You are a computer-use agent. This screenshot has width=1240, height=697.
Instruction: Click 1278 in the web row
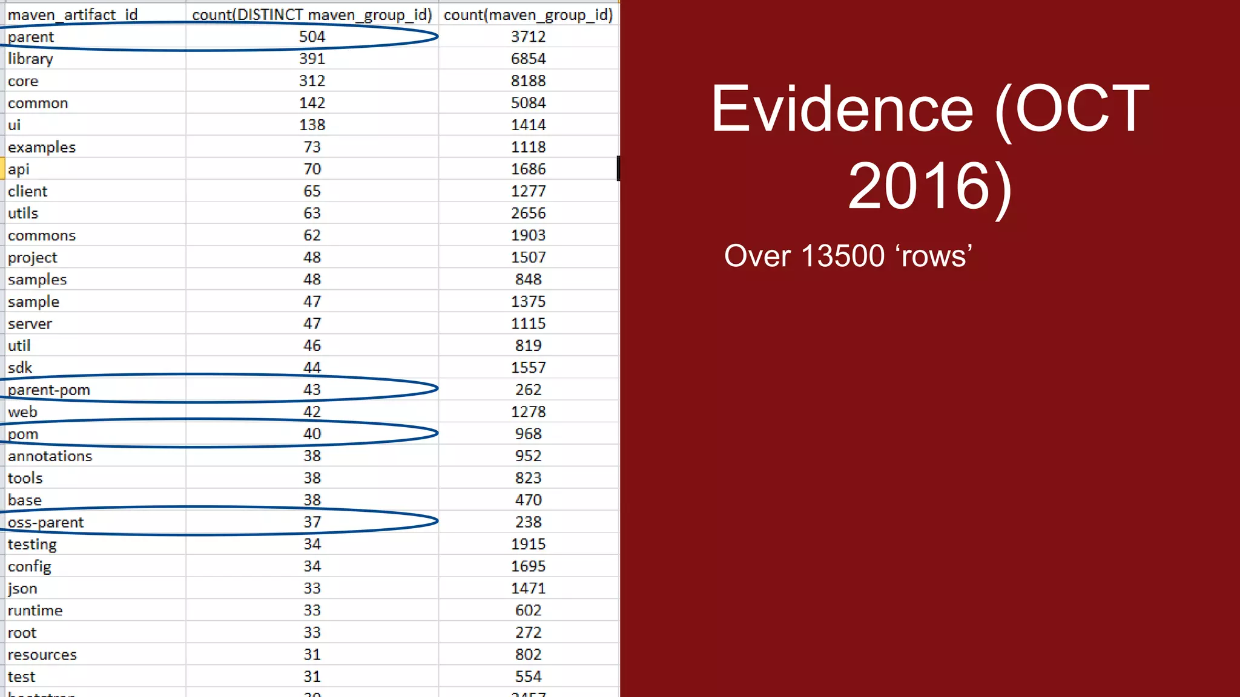528,411
